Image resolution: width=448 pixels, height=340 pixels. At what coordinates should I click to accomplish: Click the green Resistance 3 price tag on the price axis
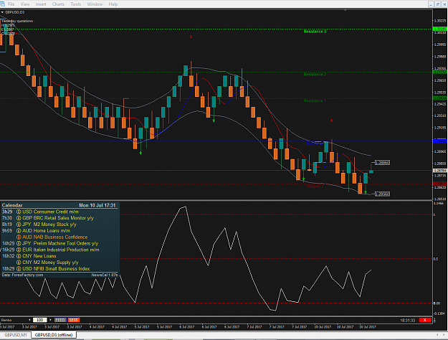tap(440, 29)
